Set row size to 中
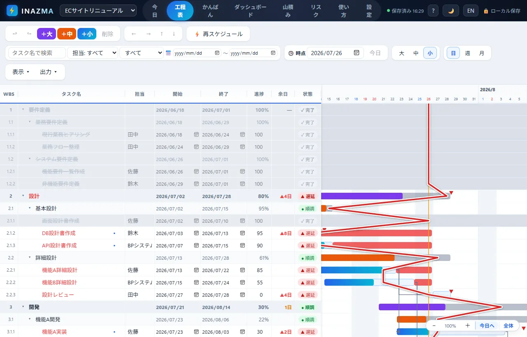 coord(416,53)
